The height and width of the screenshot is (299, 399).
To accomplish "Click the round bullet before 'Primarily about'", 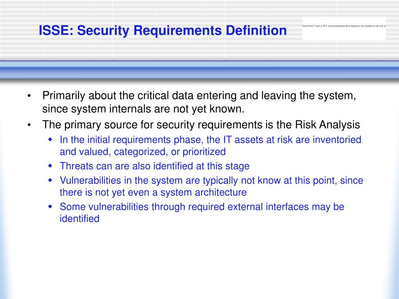I will click(29, 96).
